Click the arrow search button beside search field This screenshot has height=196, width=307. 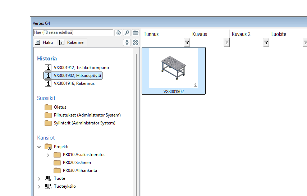tap(118, 33)
